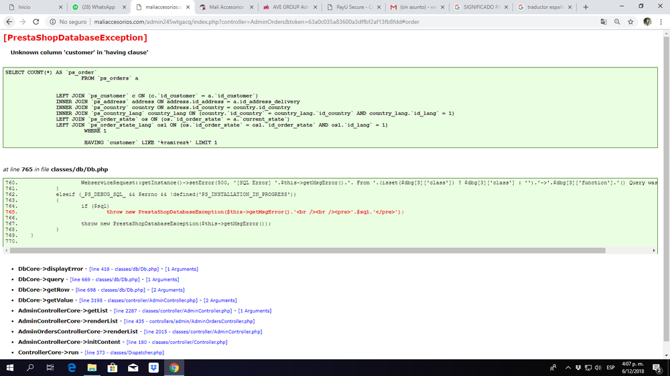
Task: Show arguments for DbCore->displayError
Action: tap(182, 270)
